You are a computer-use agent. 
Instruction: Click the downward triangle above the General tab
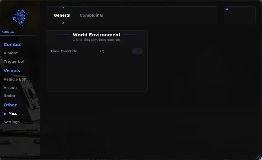(63, 8)
